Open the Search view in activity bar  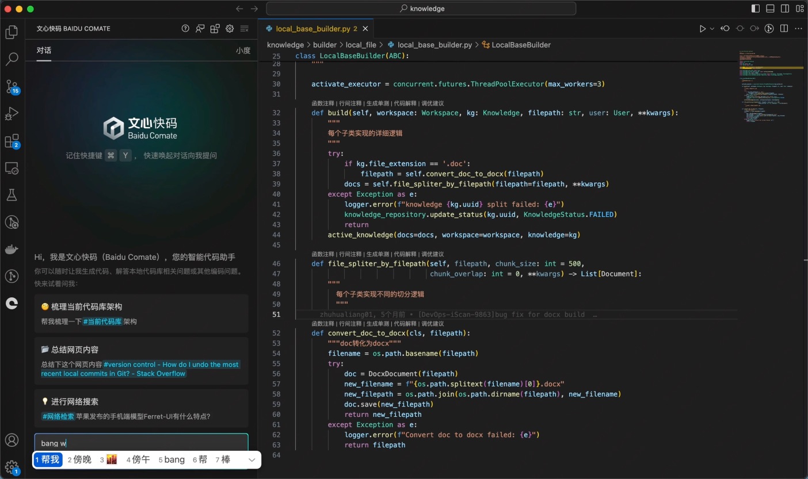[12, 59]
